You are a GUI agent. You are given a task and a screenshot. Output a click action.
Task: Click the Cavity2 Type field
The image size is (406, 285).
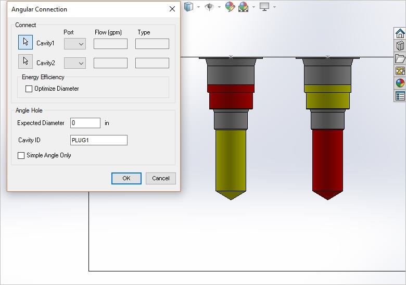152,63
